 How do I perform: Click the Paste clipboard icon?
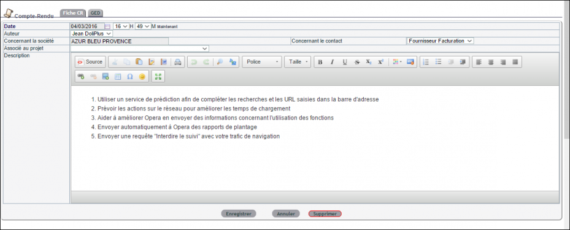tap(139, 62)
